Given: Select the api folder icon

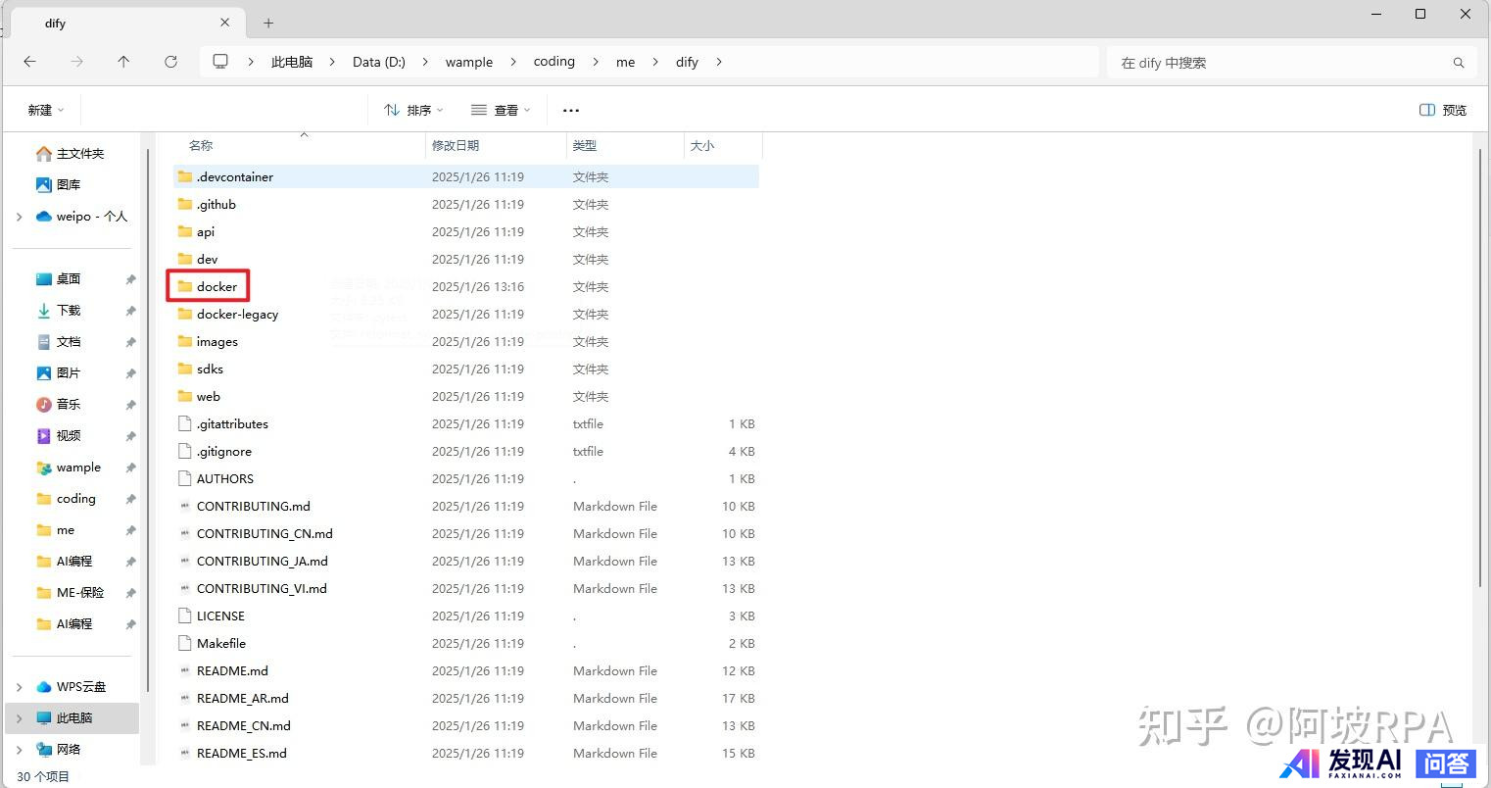Looking at the screenshot, I should (185, 231).
